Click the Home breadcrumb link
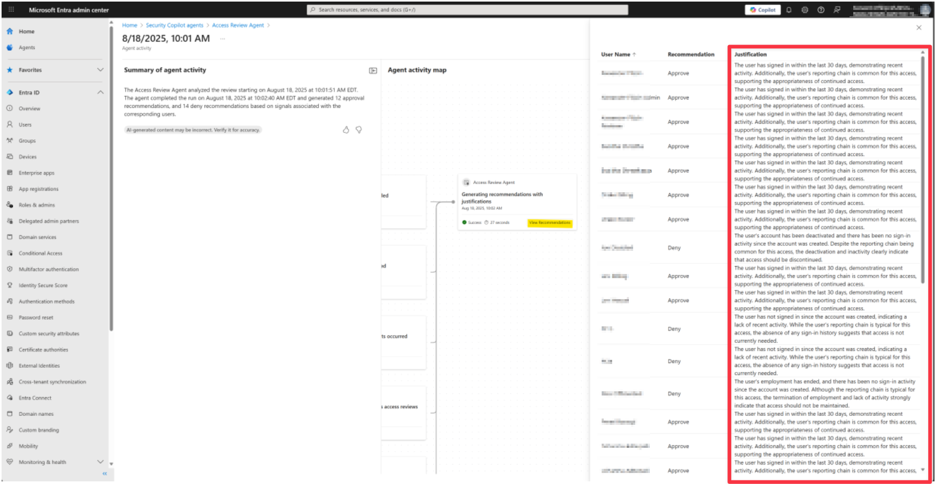Image resolution: width=935 pixels, height=484 pixels. tap(129, 25)
